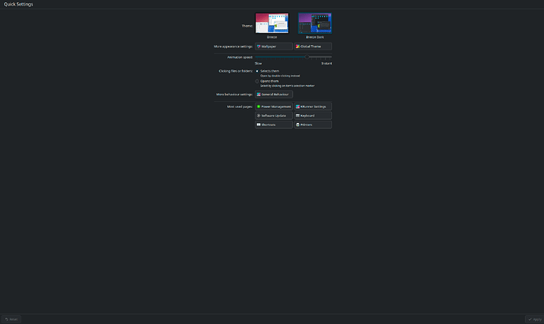Viewport: 544px width, 324px height.
Task: Open the Shortcuts settings page
Action: [273, 125]
